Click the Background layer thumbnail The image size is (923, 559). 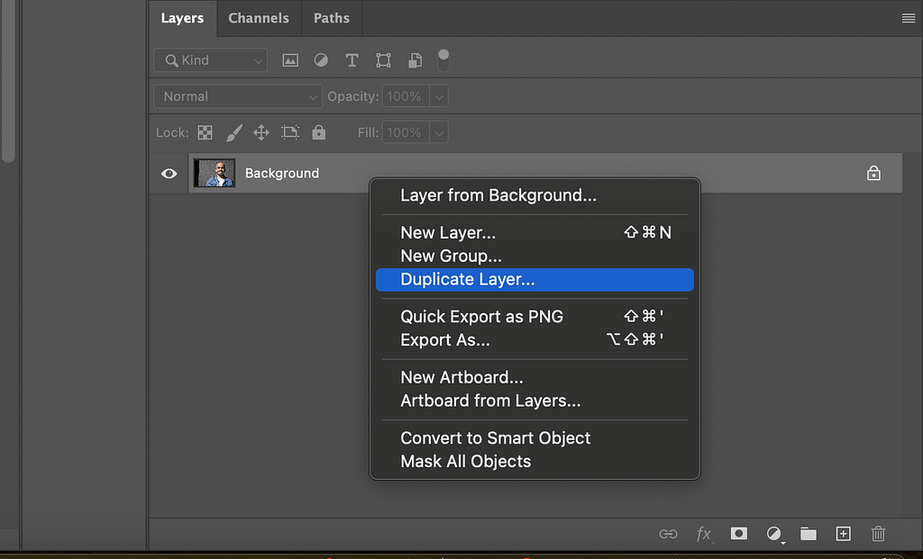[215, 174]
